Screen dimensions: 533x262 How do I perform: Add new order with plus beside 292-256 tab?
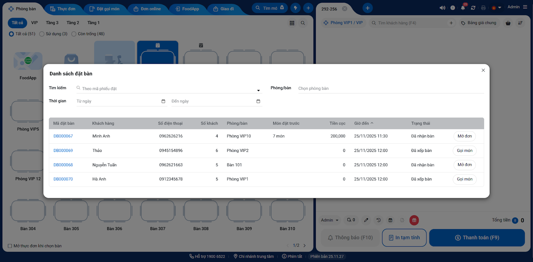pos(367,8)
